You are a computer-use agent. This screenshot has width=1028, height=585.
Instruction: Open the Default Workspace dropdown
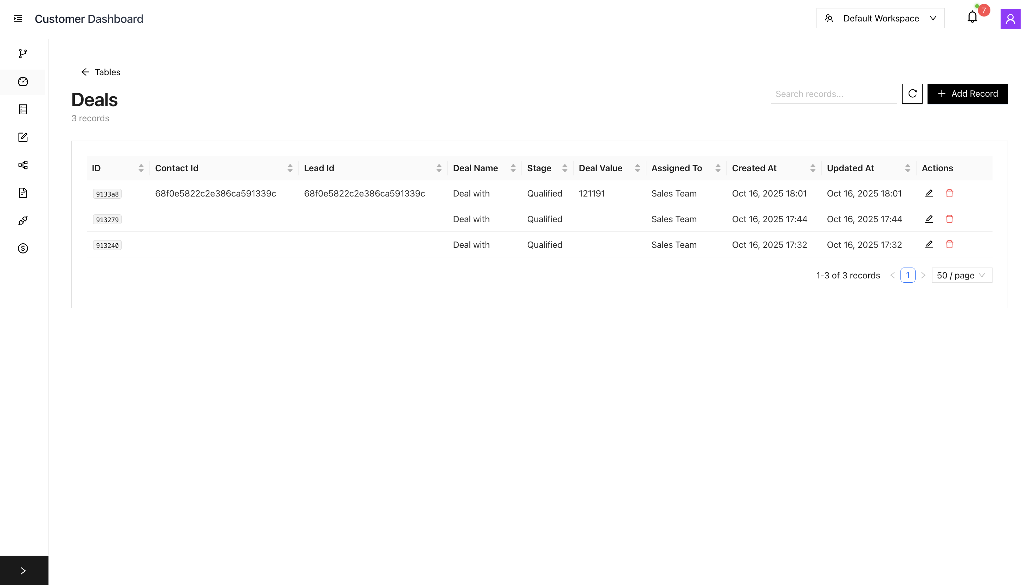(880, 19)
